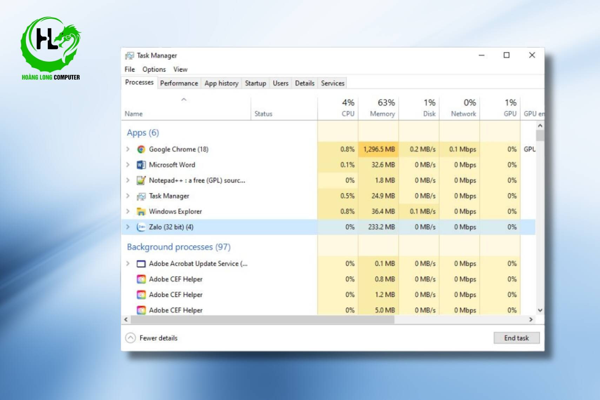Click the vertical scrollbar thumb
The width and height of the screenshot is (600, 400).
pos(540,135)
